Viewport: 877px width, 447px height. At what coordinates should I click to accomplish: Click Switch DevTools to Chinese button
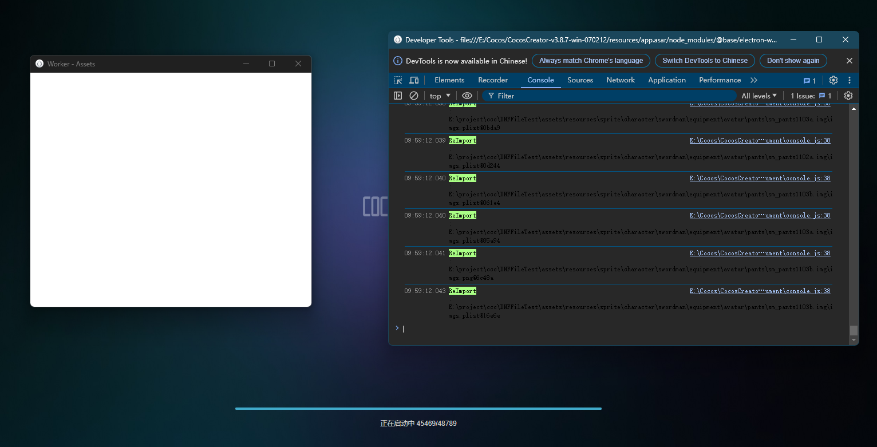705,61
